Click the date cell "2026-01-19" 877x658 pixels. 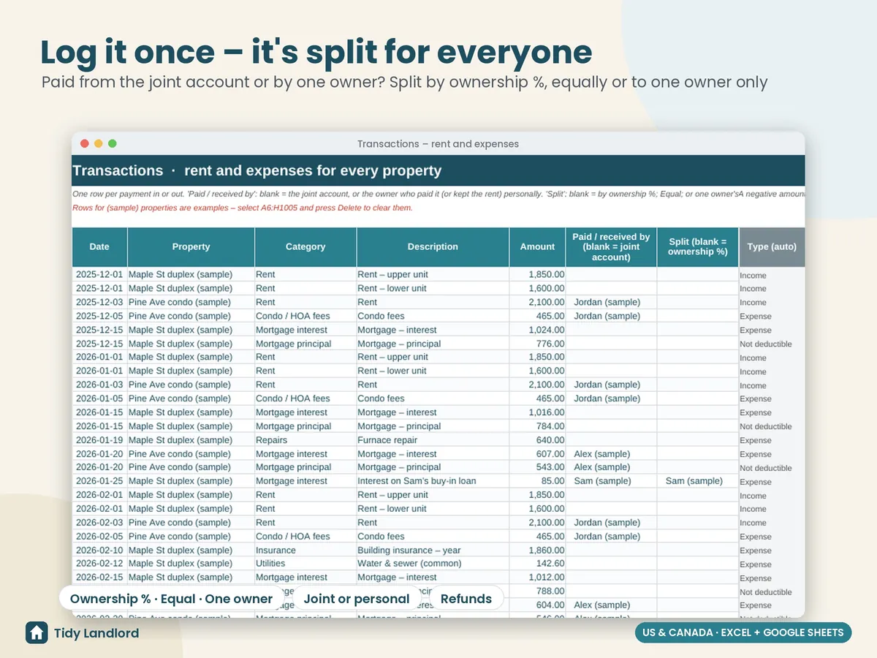[100, 440]
